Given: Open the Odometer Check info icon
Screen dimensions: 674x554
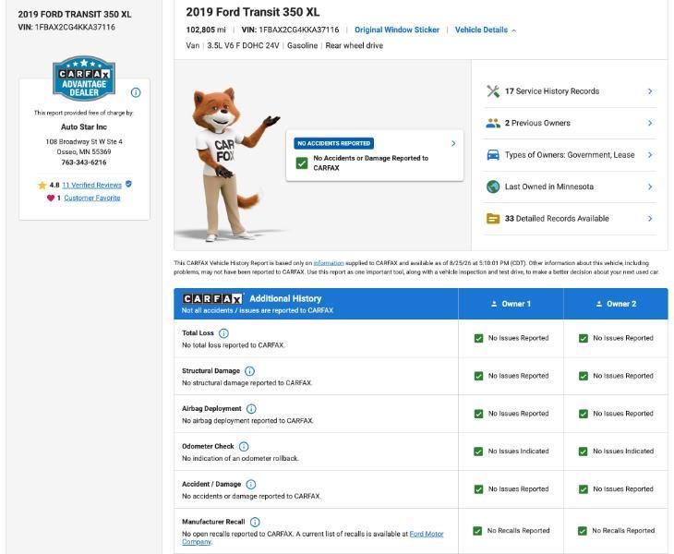Looking at the screenshot, I should (244, 447).
